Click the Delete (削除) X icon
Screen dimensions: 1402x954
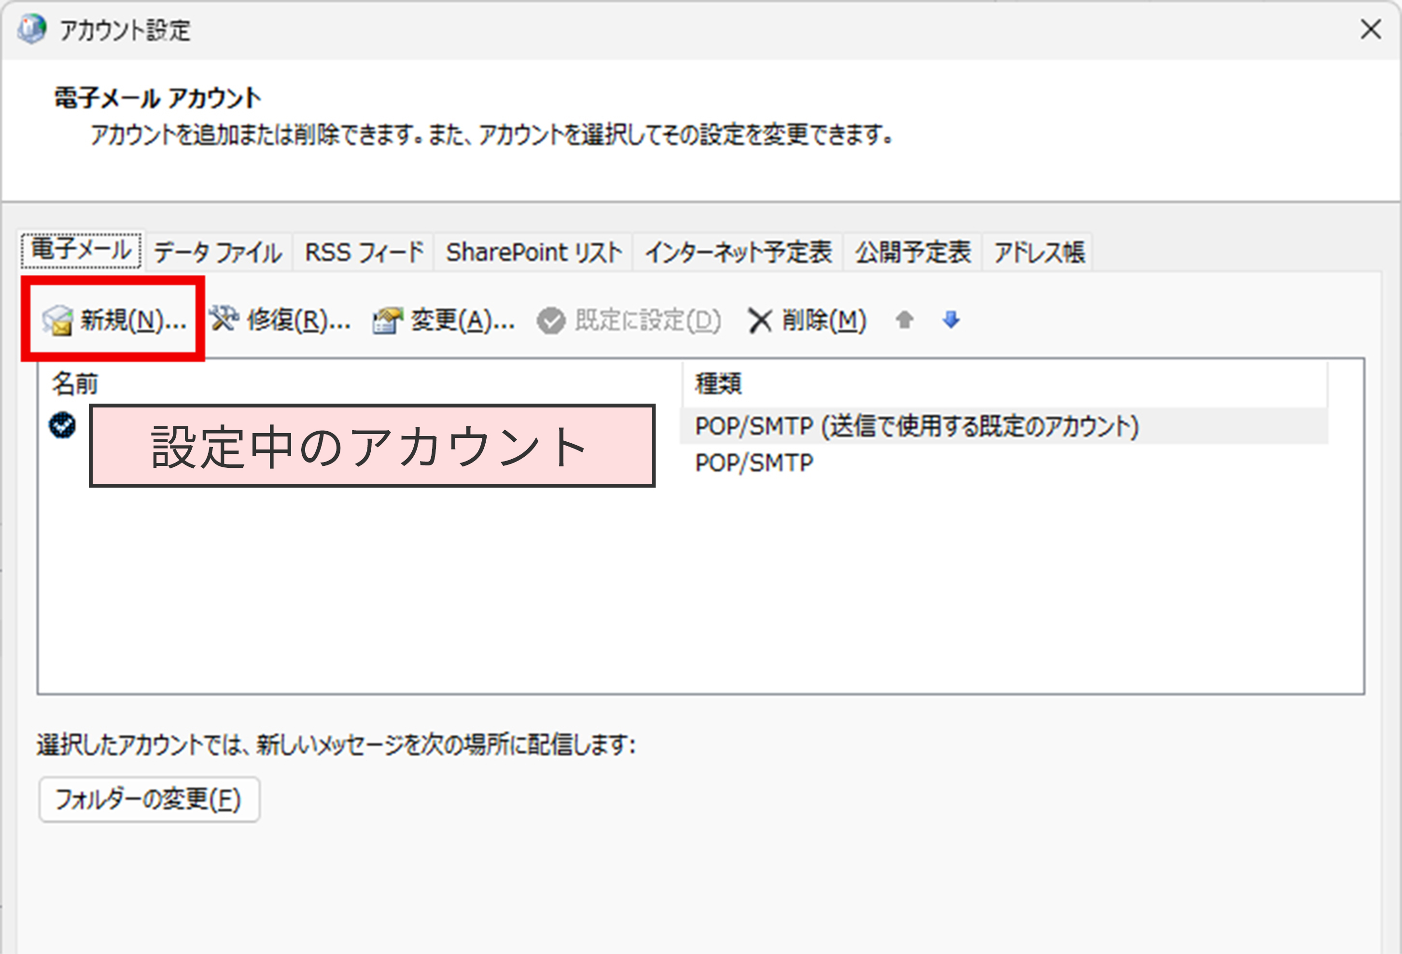pos(760,321)
